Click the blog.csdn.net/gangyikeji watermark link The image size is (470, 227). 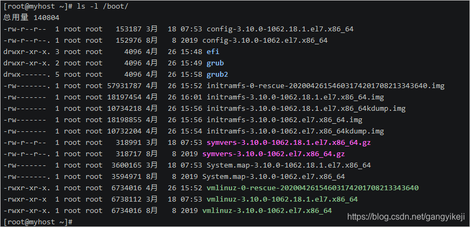point(406,217)
